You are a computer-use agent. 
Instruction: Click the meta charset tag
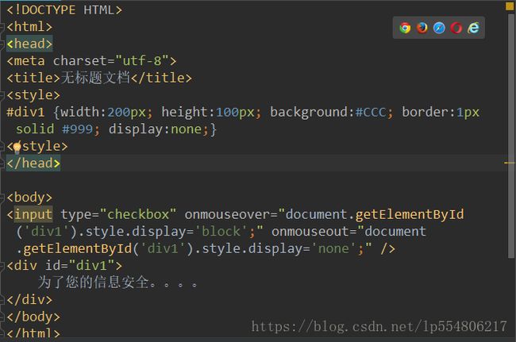coord(91,61)
